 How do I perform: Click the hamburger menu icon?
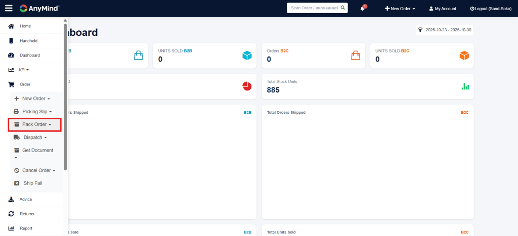click(x=9, y=8)
